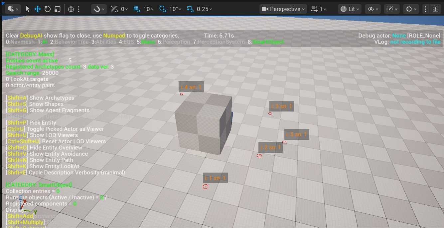Open the camera speed dropdown button
444x228 pixels.
point(319,9)
